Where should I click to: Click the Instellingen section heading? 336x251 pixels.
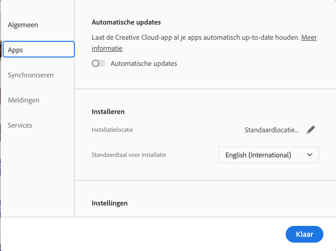[x=110, y=202]
